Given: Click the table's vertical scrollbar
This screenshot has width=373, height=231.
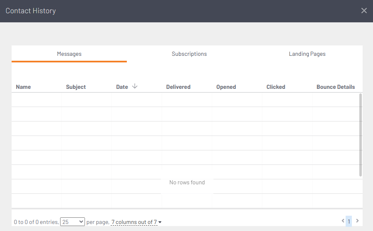Looking at the screenshot, I should tap(361, 135).
